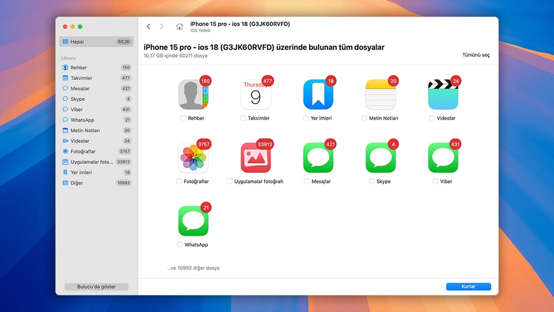Click the Takvimler sidebar calendar icon
The image size is (554, 312).
65,78
